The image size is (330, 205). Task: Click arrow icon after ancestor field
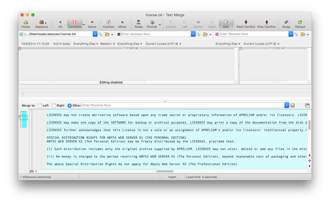click(199, 34)
